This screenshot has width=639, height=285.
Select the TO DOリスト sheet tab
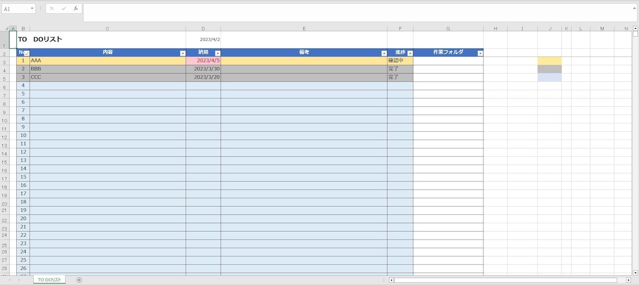click(49, 280)
